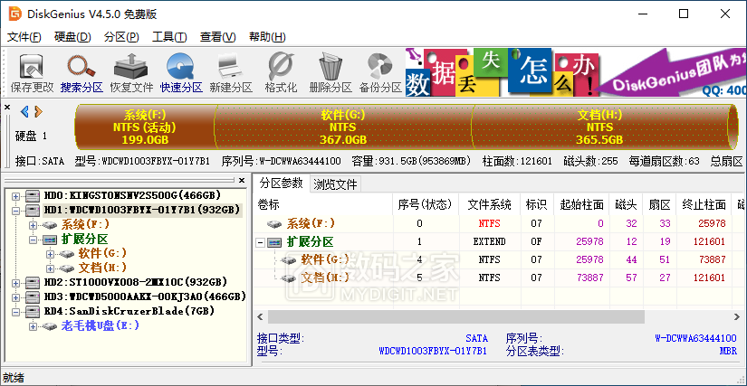The width and height of the screenshot is (747, 386).
Task: Click the Format (格式化) toolbar icon
Action: [281, 67]
